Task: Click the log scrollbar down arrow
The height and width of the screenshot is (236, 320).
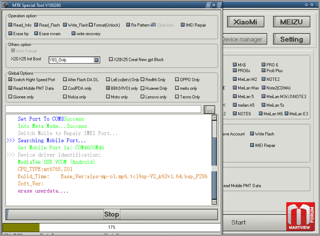Action: point(214,202)
